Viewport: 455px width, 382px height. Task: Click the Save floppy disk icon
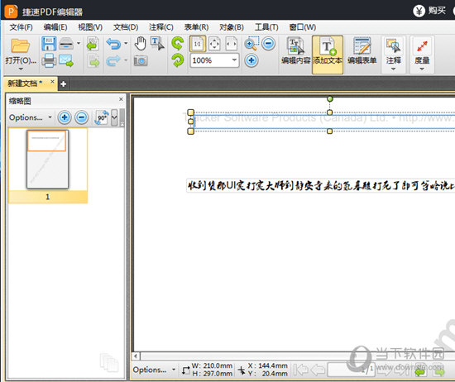pos(49,44)
